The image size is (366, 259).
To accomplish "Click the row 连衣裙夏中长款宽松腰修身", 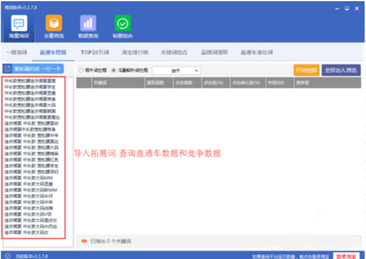I will coord(30,129).
